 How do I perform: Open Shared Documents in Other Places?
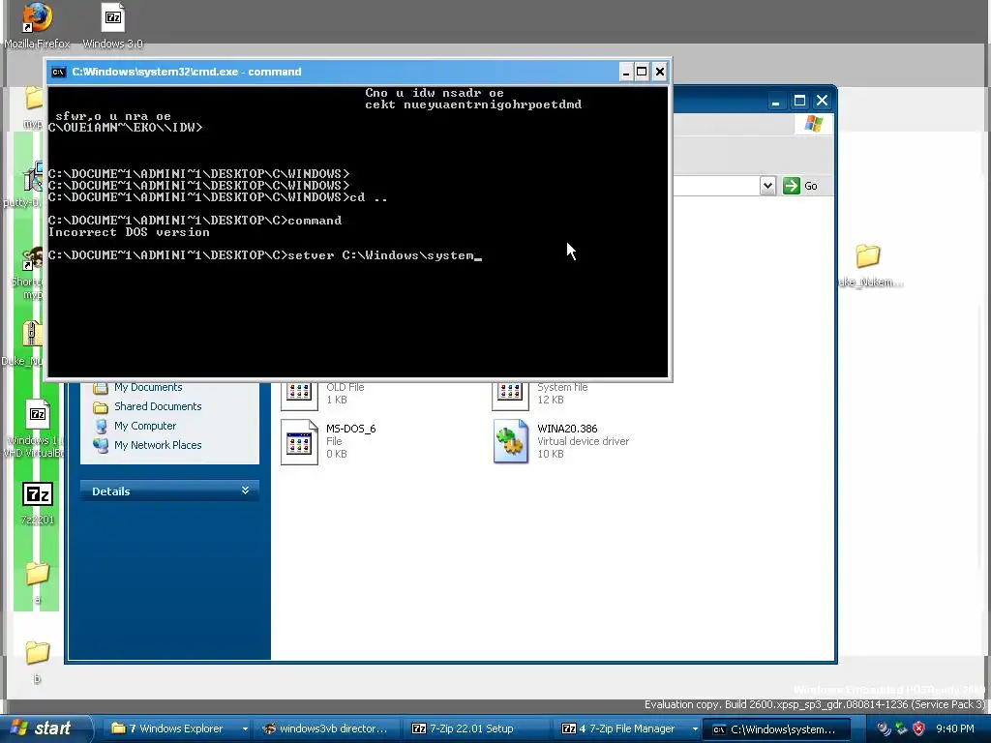(158, 406)
